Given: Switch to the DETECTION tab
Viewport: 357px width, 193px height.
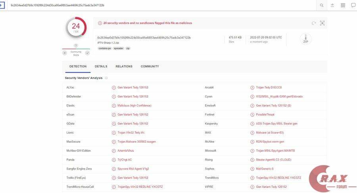Looking at the screenshot, I should [78, 67].
